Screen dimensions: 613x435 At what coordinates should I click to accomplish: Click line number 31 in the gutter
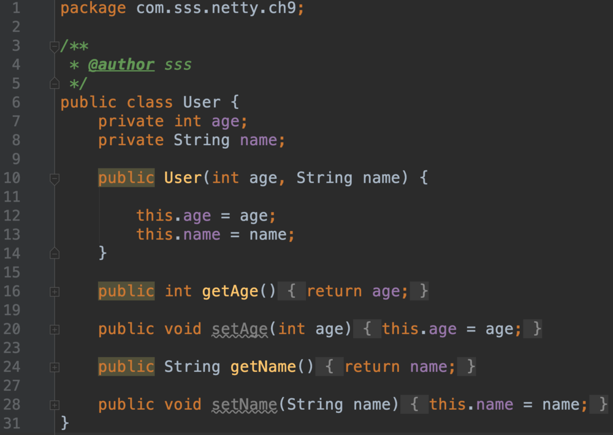12,423
